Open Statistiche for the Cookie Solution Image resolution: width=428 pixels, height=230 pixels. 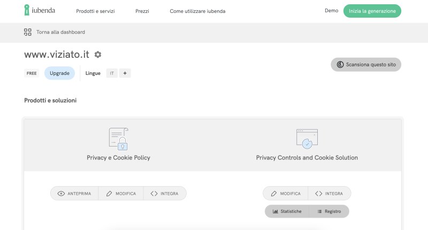click(287, 211)
